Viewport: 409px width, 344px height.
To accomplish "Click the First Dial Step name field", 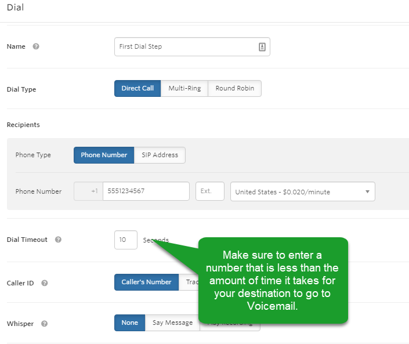I will tap(192, 46).
